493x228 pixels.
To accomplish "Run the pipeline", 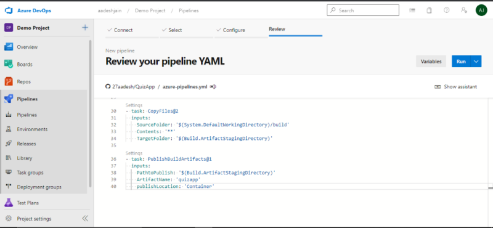I will (461, 62).
